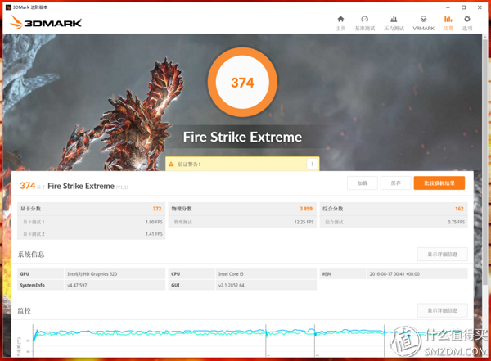Screen dimensions: 491x361
Task: Click the validation warning triangle icon
Action: pyautogui.click(x=172, y=165)
